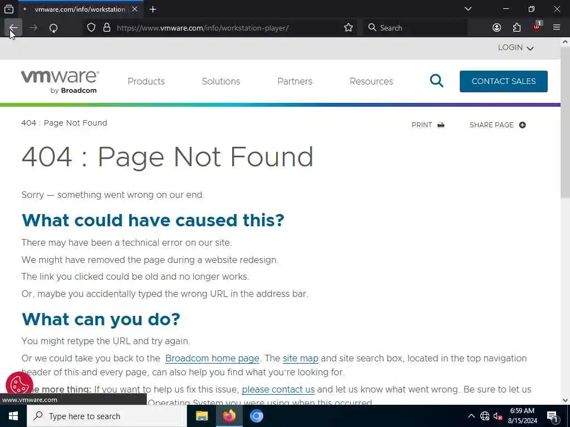This screenshot has height=427, width=570.
Task: Expand the LOGIN dropdown
Action: (516, 48)
